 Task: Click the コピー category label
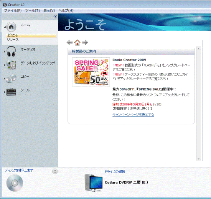pyautogui.click(x=25, y=77)
